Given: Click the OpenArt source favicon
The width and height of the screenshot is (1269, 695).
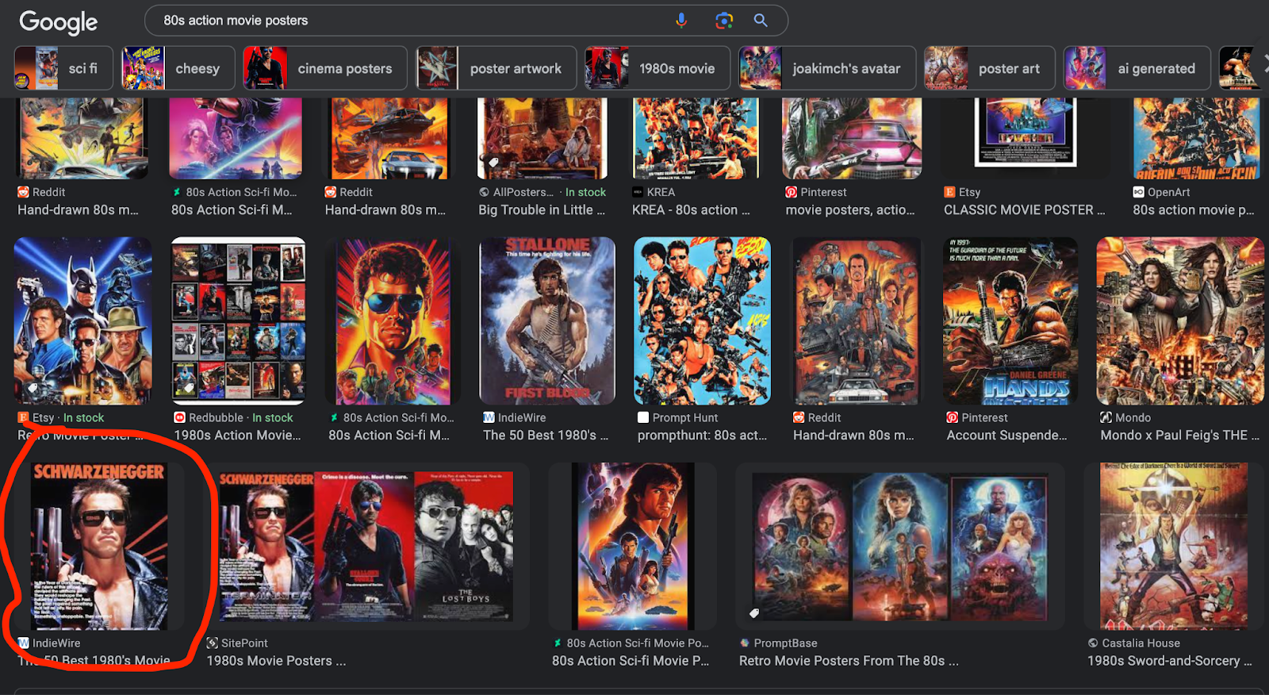Looking at the screenshot, I should (1138, 192).
